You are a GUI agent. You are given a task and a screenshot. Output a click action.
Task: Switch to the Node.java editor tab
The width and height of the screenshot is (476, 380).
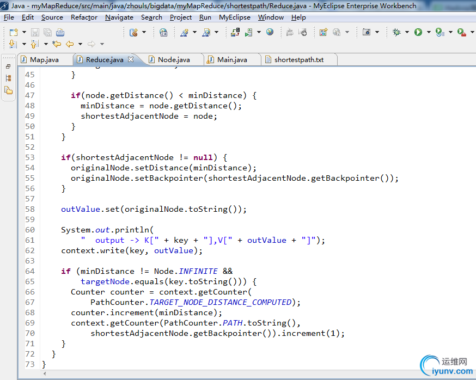tap(174, 59)
